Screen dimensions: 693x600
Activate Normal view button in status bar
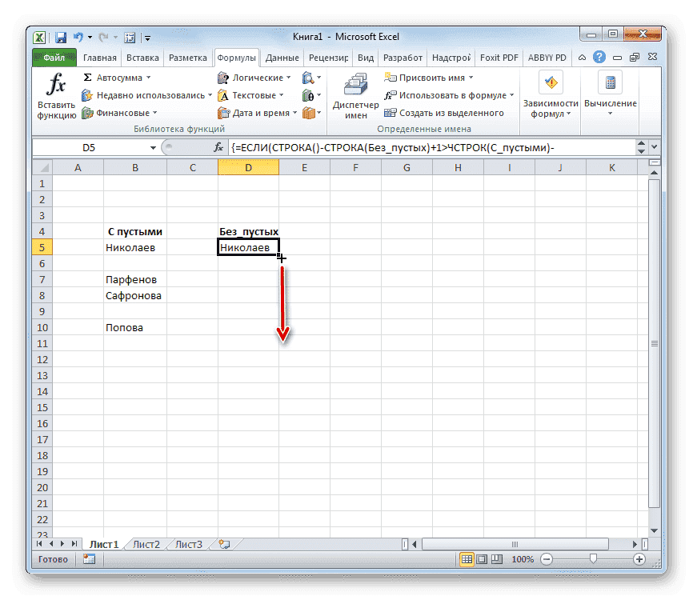coord(467,558)
